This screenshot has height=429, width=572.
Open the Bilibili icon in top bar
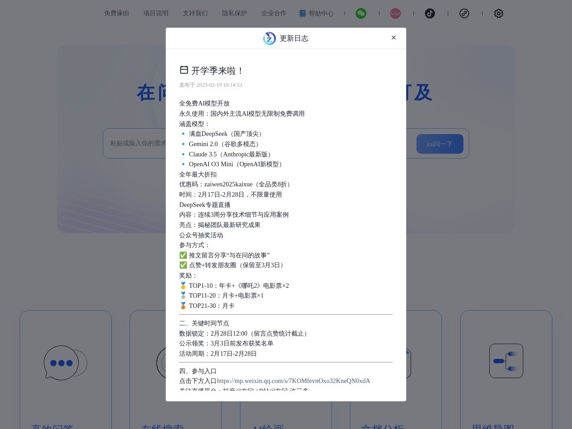click(395, 13)
